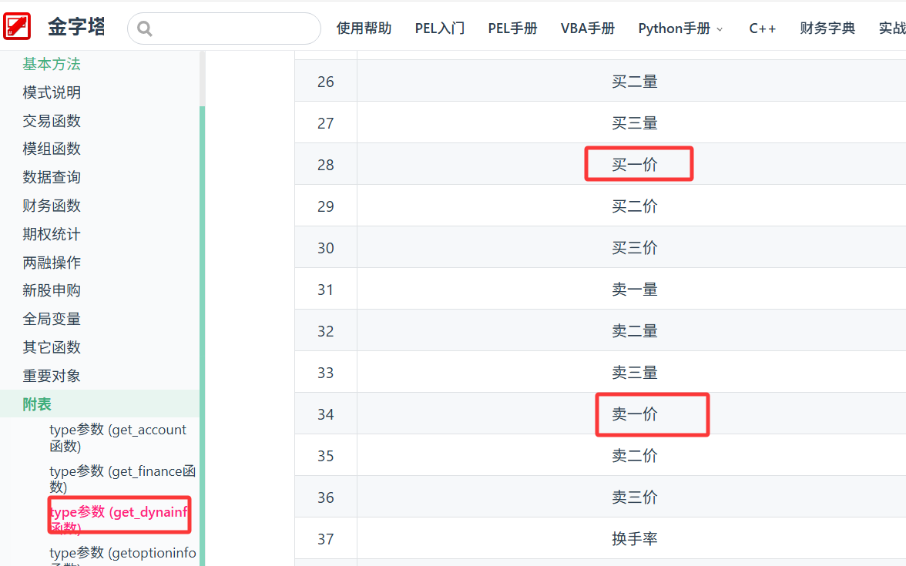Click the 买一价 table cell
The height and width of the screenshot is (566, 906).
(635, 165)
